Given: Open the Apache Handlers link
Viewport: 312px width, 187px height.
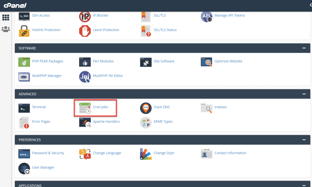Looking at the screenshot, I should pyautogui.click(x=106, y=121).
